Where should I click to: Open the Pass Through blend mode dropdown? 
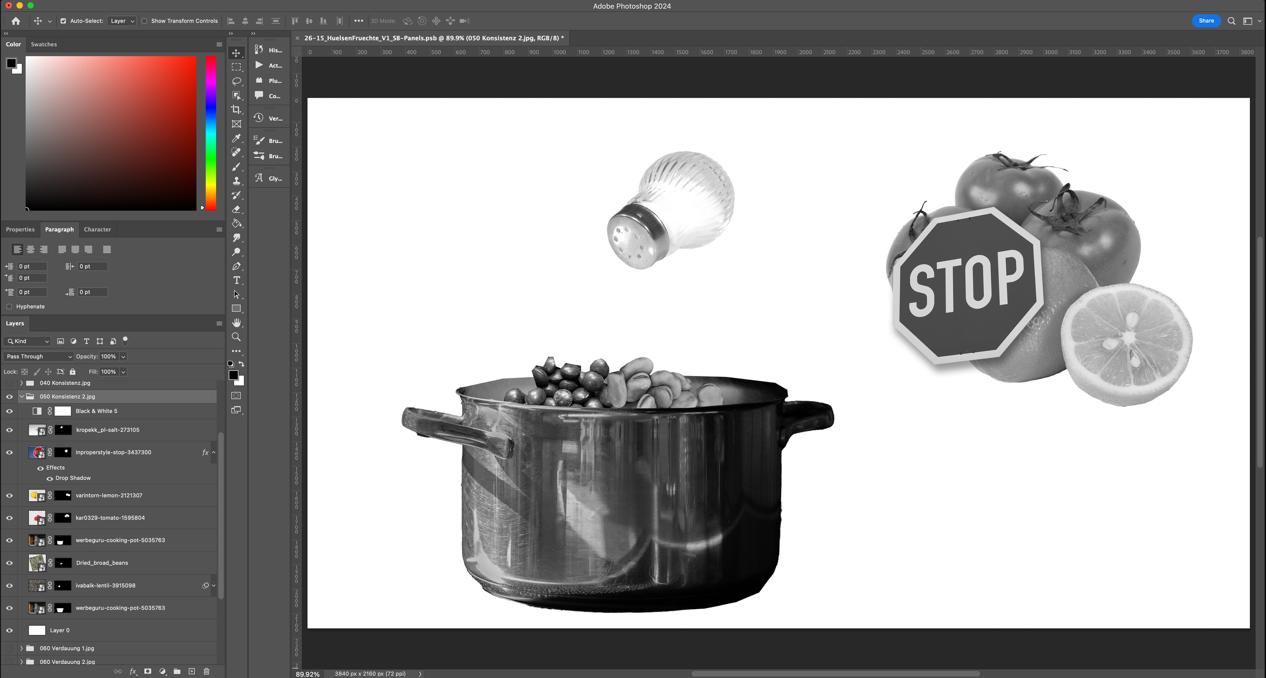38,356
